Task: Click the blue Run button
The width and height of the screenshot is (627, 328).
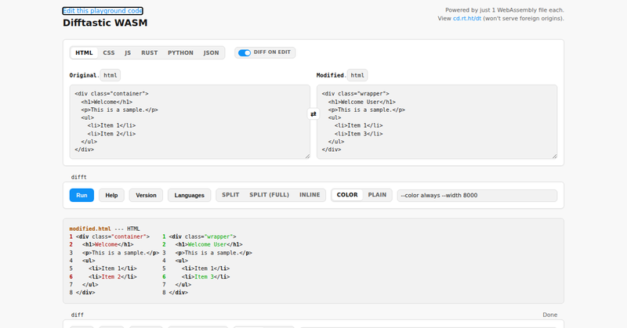Action: pyautogui.click(x=82, y=196)
